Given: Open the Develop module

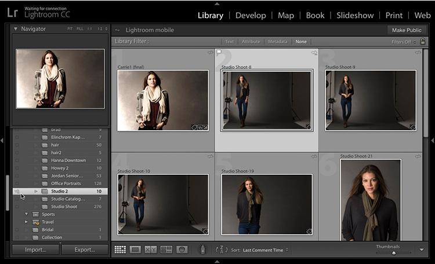Looking at the screenshot, I should 251,15.
